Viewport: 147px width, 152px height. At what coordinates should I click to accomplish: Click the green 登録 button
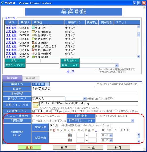click(x=29, y=147)
